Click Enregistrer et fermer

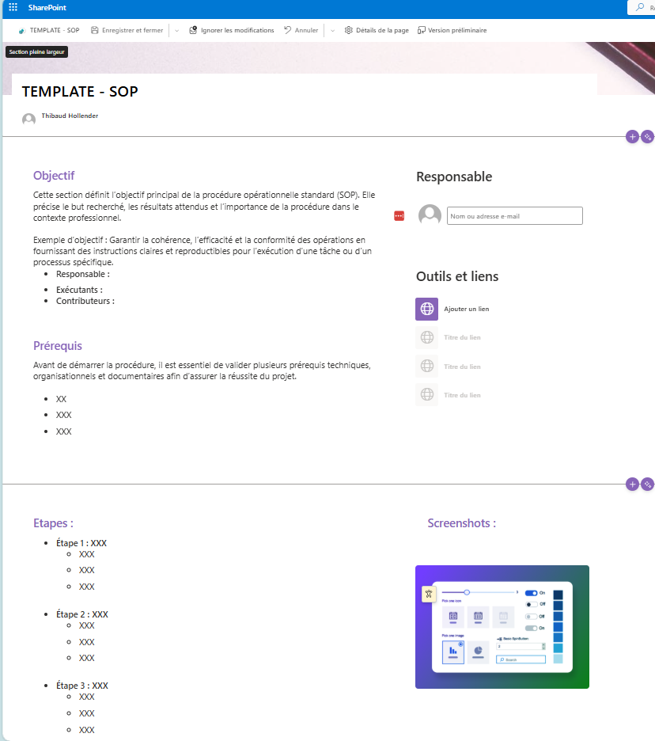tap(127, 31)
